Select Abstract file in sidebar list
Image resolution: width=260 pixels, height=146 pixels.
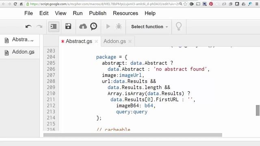(19, 40)
